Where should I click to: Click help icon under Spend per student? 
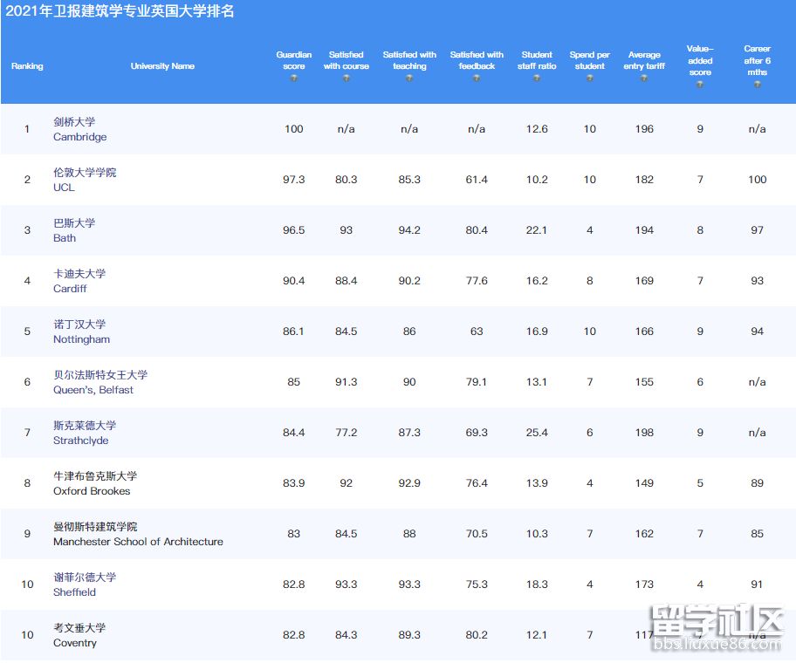(589, 79)
